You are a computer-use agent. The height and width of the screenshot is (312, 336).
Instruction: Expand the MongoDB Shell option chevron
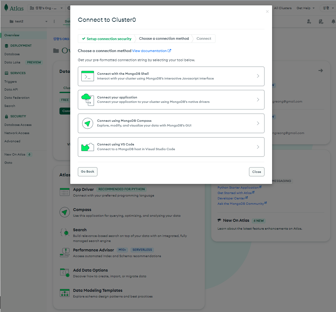pos(258,76)
